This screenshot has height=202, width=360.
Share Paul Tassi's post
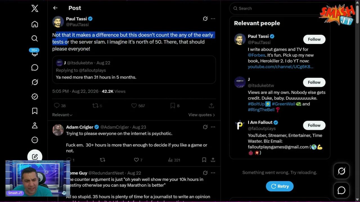(211, 105)
